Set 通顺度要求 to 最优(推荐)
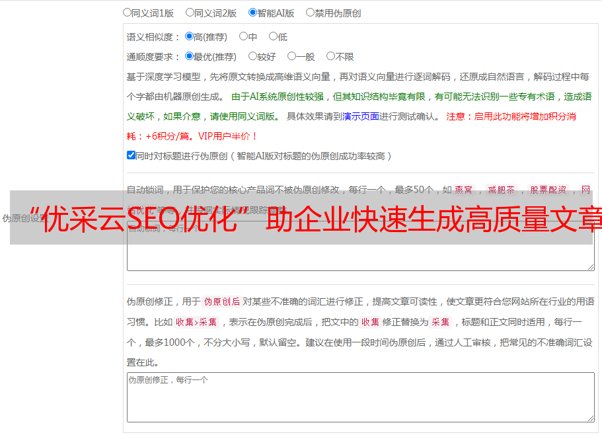 189,57
